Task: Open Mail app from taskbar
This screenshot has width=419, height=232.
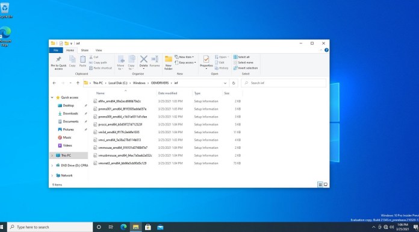Action: [160, 227]
